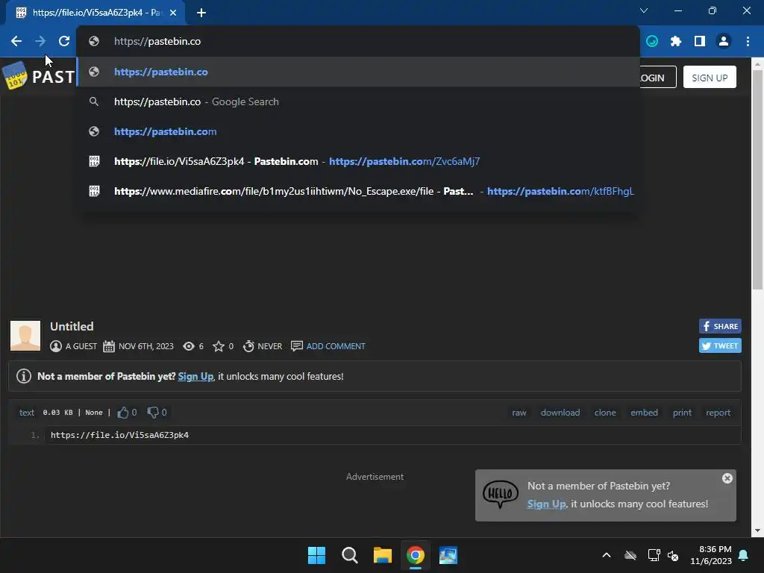
Task: Click the address bar URL field
Action: pyautogui.click(x=358, y=42)
